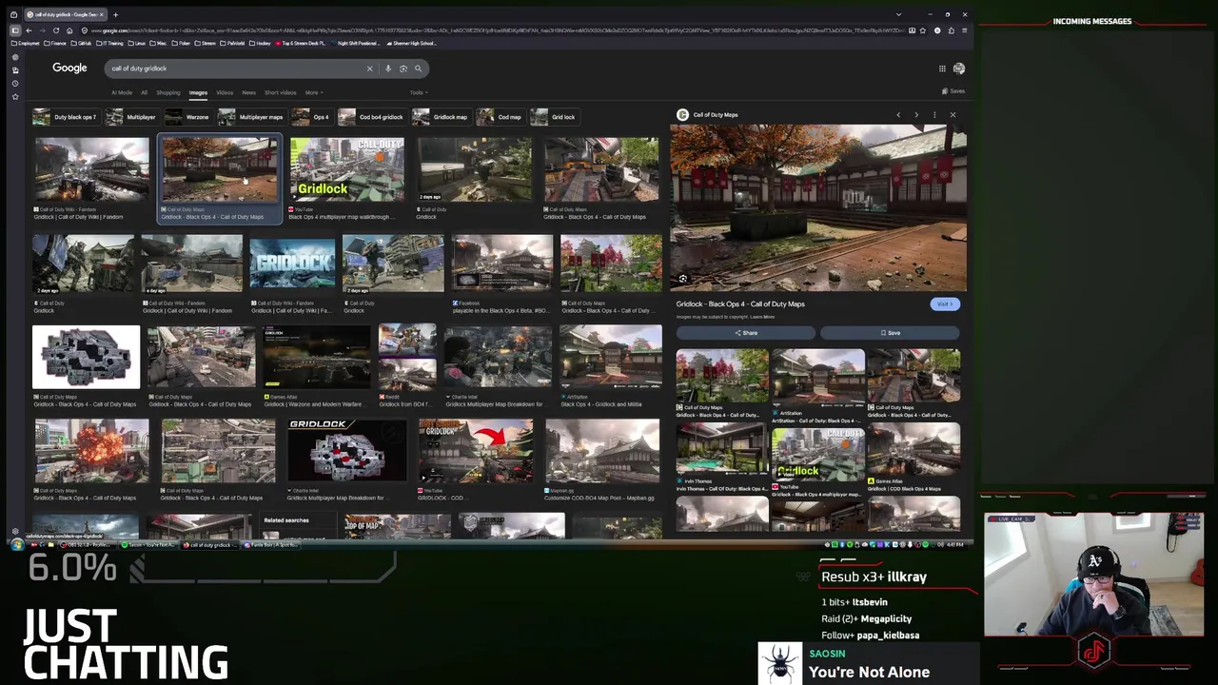The height and width of the screenshot is (685, 1218).
Task: Open the browser sidebar history clock icon
Action: pyautogui.click(x=14, y=83)
